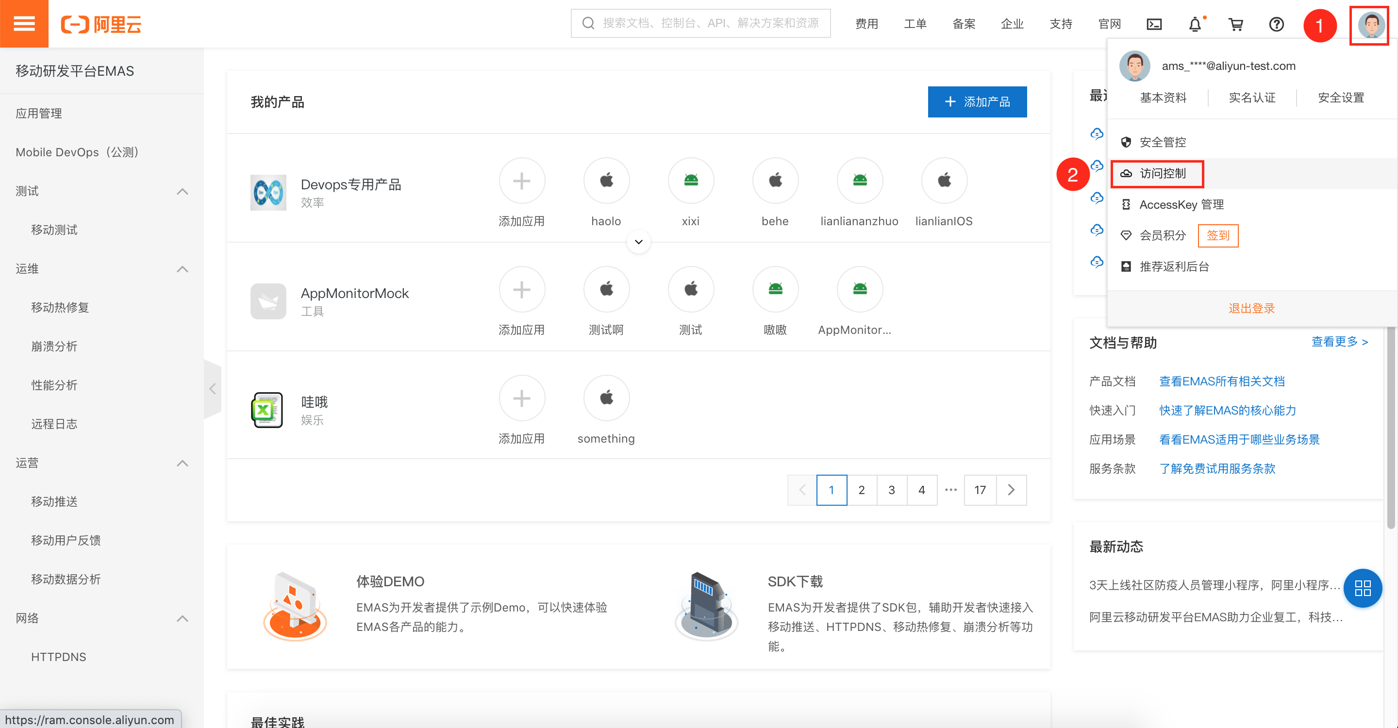1398x728 pixels.
Task: Click 退出登录 to log out
Action: 1251,308
